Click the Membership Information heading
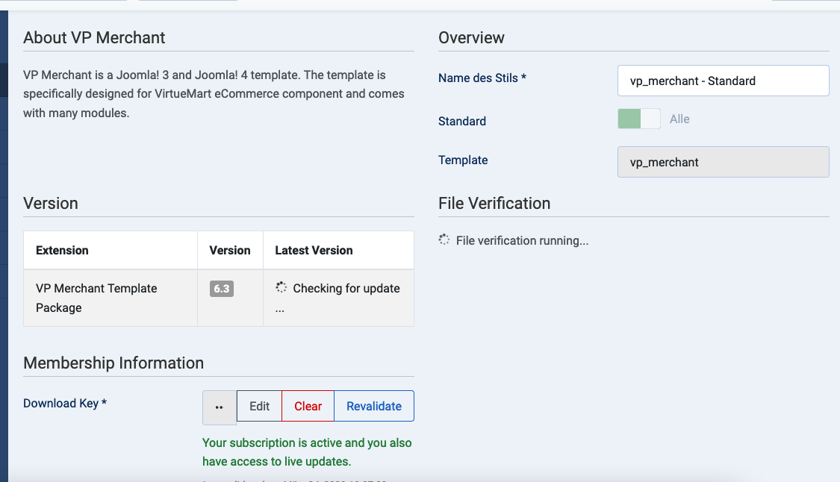This screenshot has height=482, width=840. (x=113, y=363)
